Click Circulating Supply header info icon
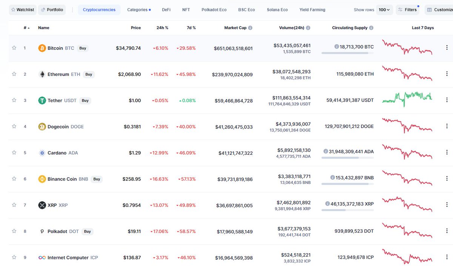Image resolution: width=453 pixels, height=270 pixels. point(371,28)
